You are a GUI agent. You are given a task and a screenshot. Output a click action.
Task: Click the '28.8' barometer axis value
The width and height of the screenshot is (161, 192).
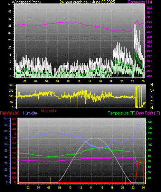click(x=149, y=76)
